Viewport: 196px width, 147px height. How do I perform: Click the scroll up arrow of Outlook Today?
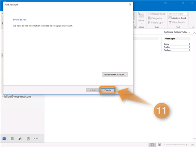(194, 33)
